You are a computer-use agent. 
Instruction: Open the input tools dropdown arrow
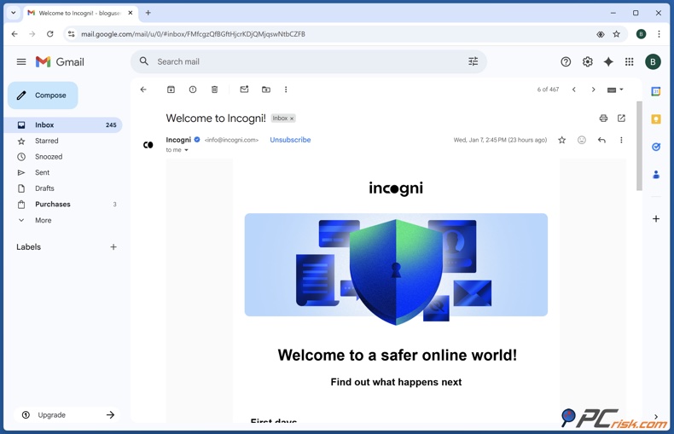coord(621,90)
